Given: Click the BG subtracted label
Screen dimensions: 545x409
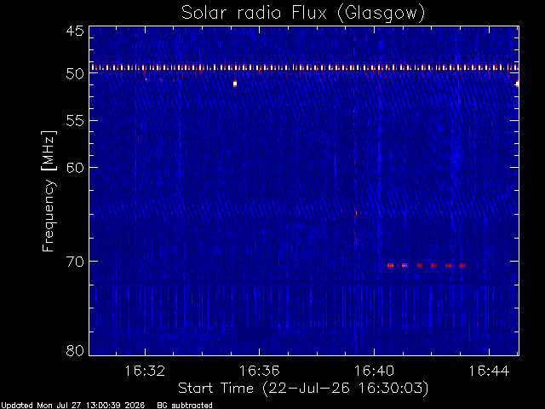Looking at the screenshot, I should coord(185,406).
